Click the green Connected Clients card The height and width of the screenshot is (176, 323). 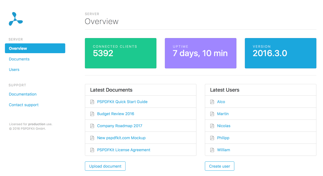[121, 53]
